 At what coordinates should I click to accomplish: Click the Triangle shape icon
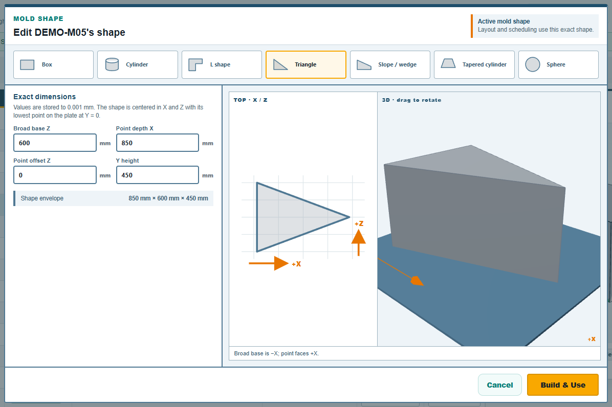point(280,65)
